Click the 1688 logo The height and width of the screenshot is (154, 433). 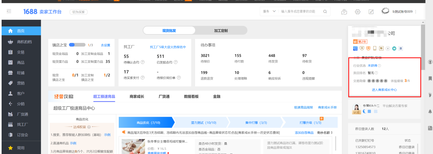click(x=30, y=12)
